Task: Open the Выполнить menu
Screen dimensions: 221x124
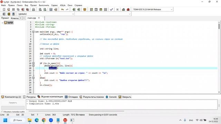Action: tap(44, 5)
